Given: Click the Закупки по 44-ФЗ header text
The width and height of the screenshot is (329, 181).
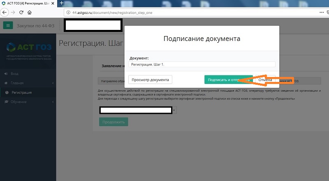Looking at the screenshot, I should (35, 26).
